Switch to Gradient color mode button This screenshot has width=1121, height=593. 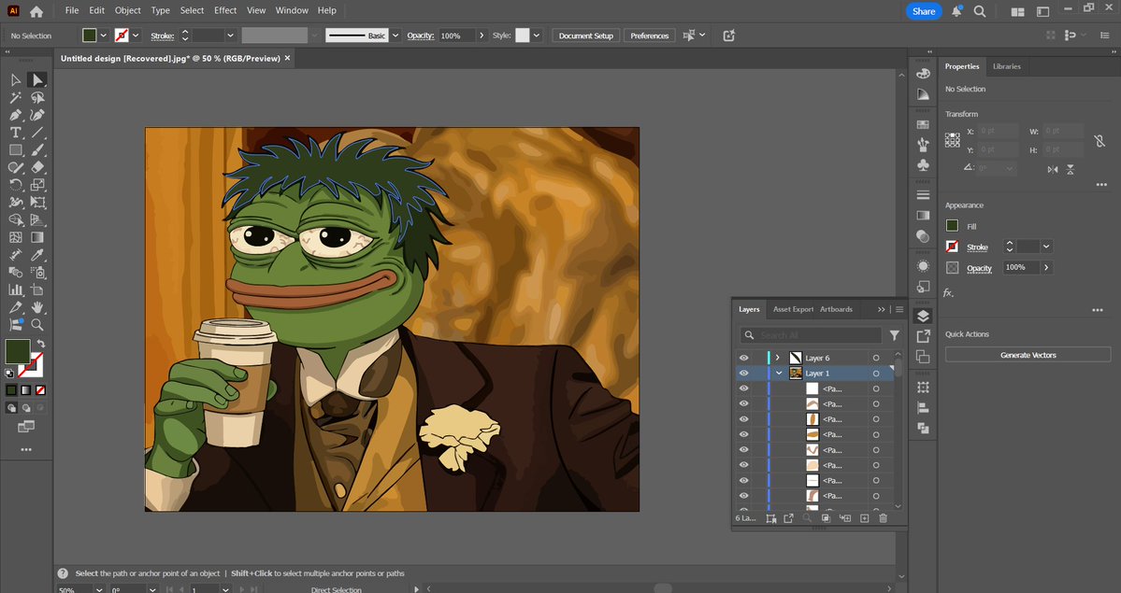26,390
